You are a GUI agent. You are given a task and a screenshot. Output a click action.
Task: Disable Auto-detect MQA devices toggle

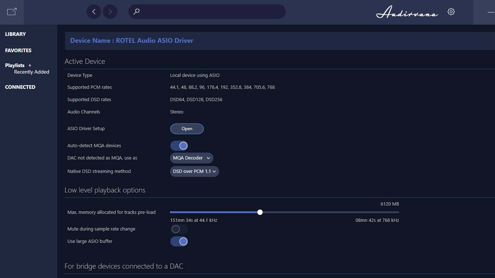[x=179, y=146]
